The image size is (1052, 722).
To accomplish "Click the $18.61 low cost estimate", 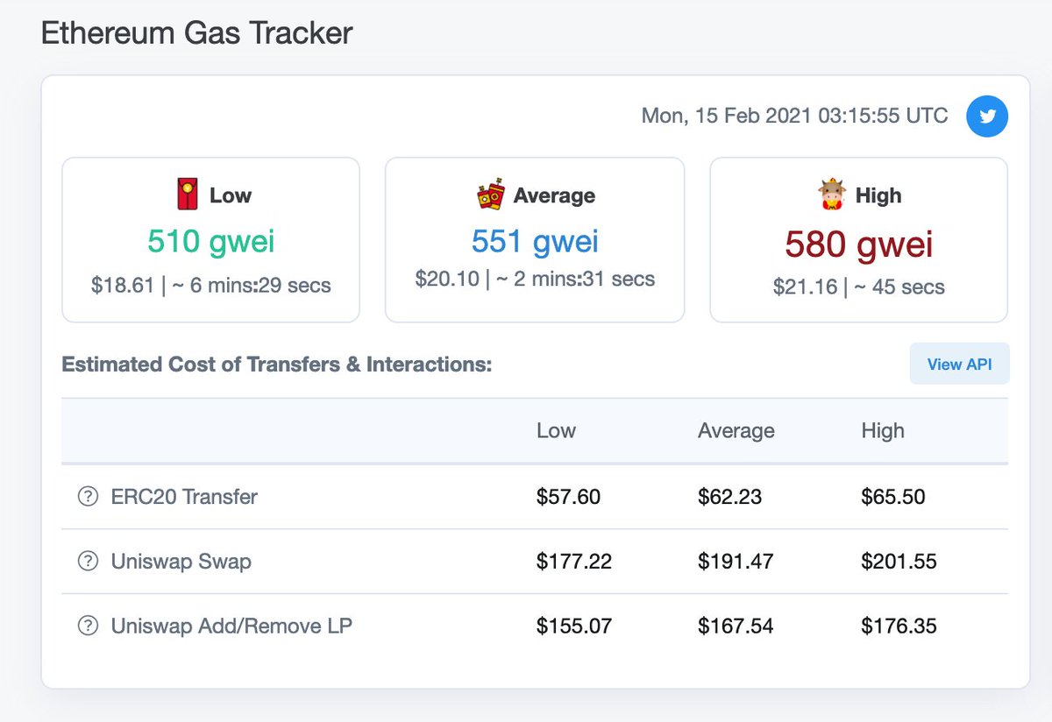I will point(123,286).
